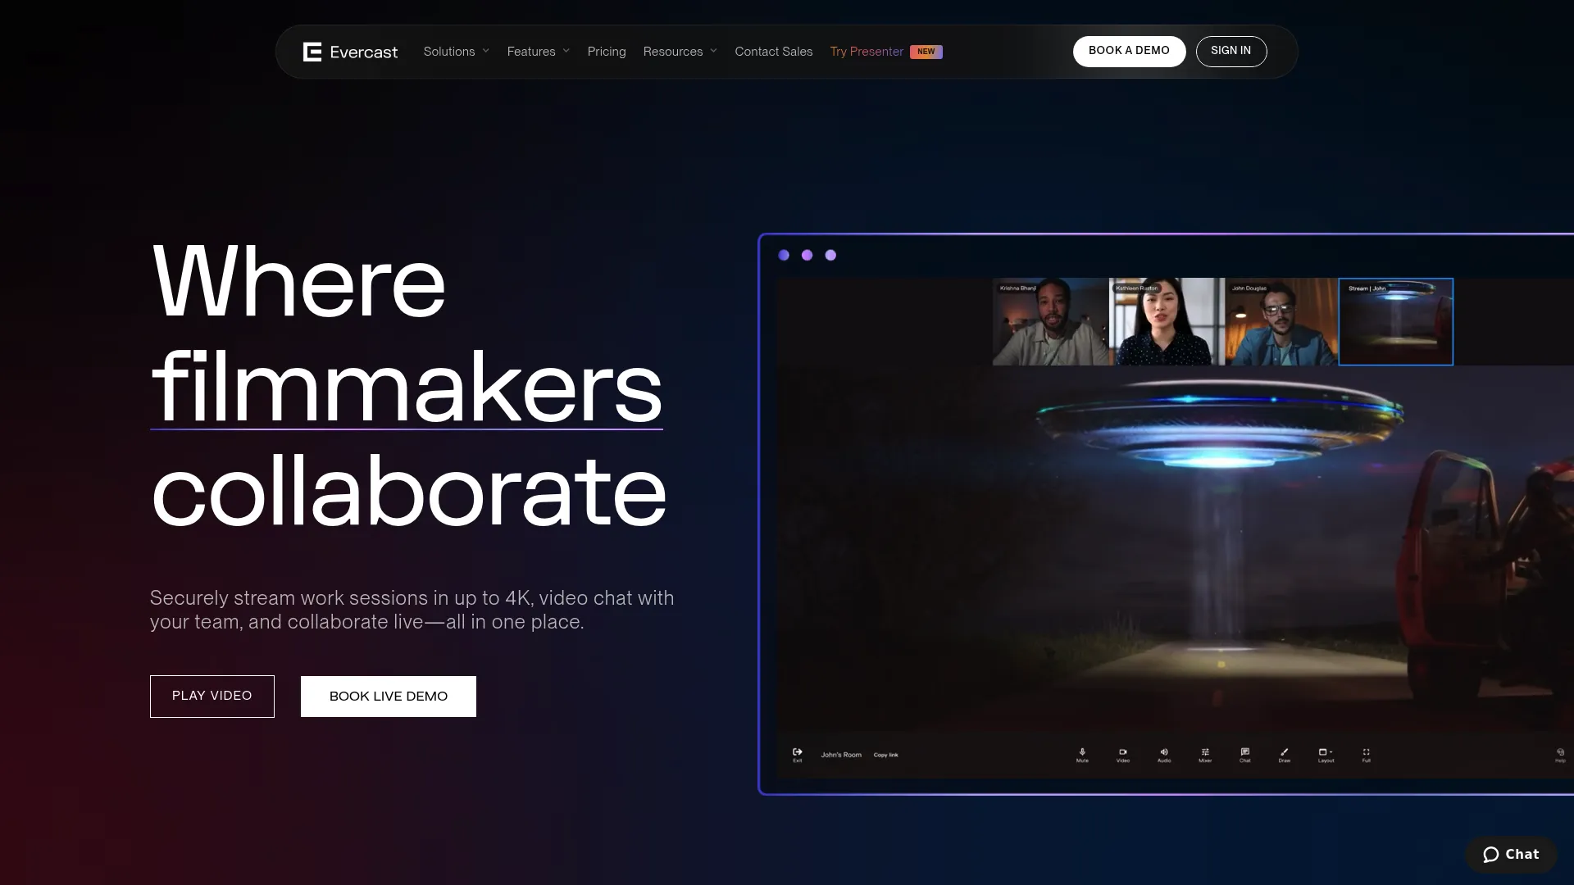Click the Evercast logo

350,52
